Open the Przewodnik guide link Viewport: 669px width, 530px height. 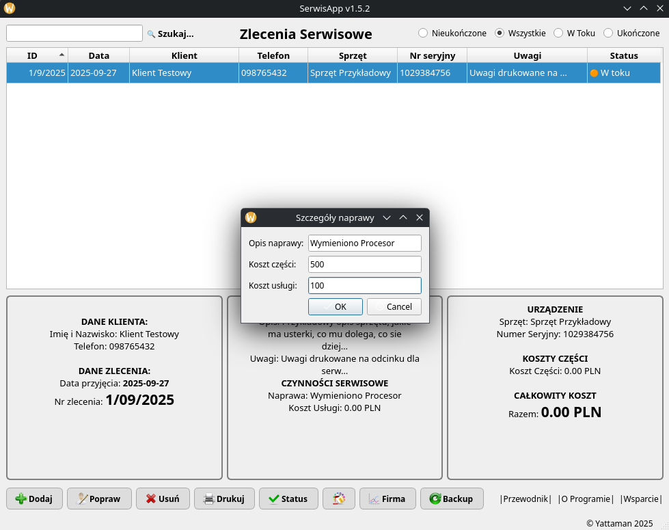coord(525,499)
